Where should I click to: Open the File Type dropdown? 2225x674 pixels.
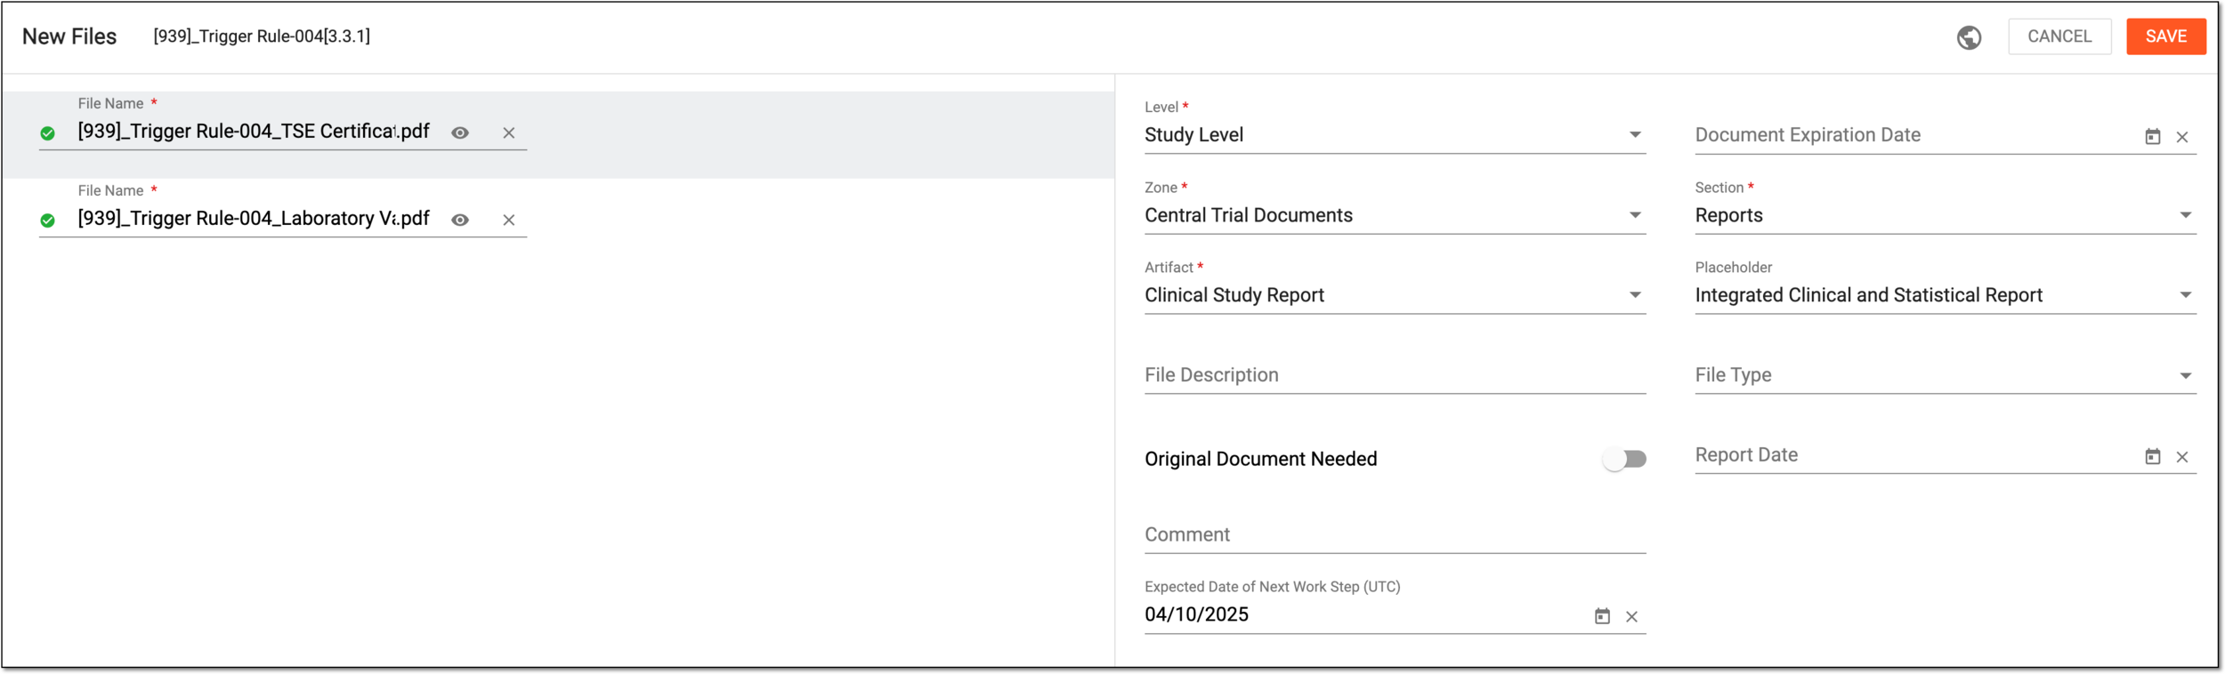click(x=1945, y=375)
